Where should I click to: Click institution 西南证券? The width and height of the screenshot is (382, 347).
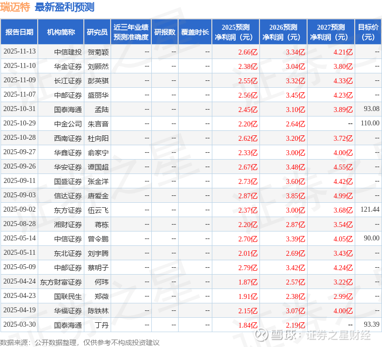click(x=68, y=138)
